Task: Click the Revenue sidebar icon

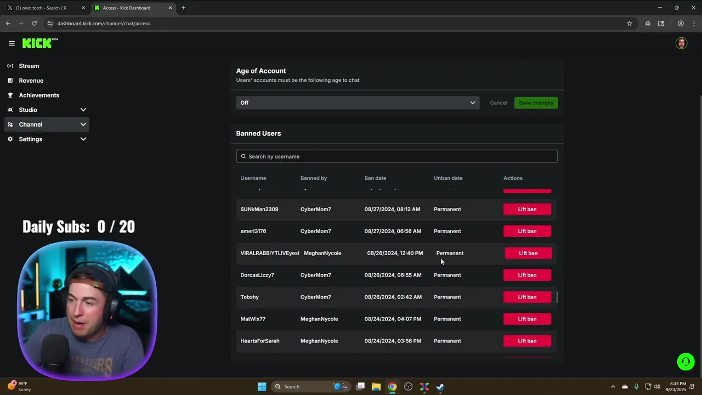Action: point(10,81)
